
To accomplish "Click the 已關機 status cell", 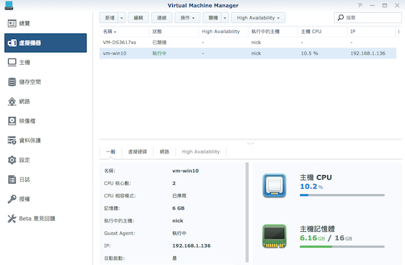I will coord(159,43).
